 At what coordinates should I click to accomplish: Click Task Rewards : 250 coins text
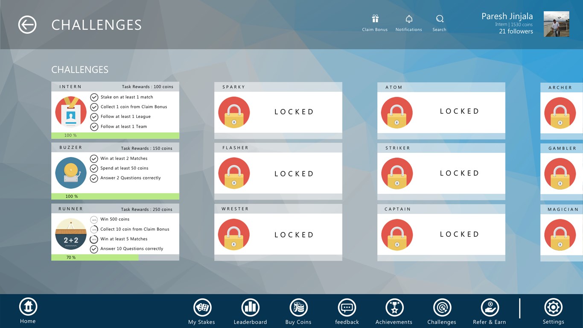coord(147,209)
